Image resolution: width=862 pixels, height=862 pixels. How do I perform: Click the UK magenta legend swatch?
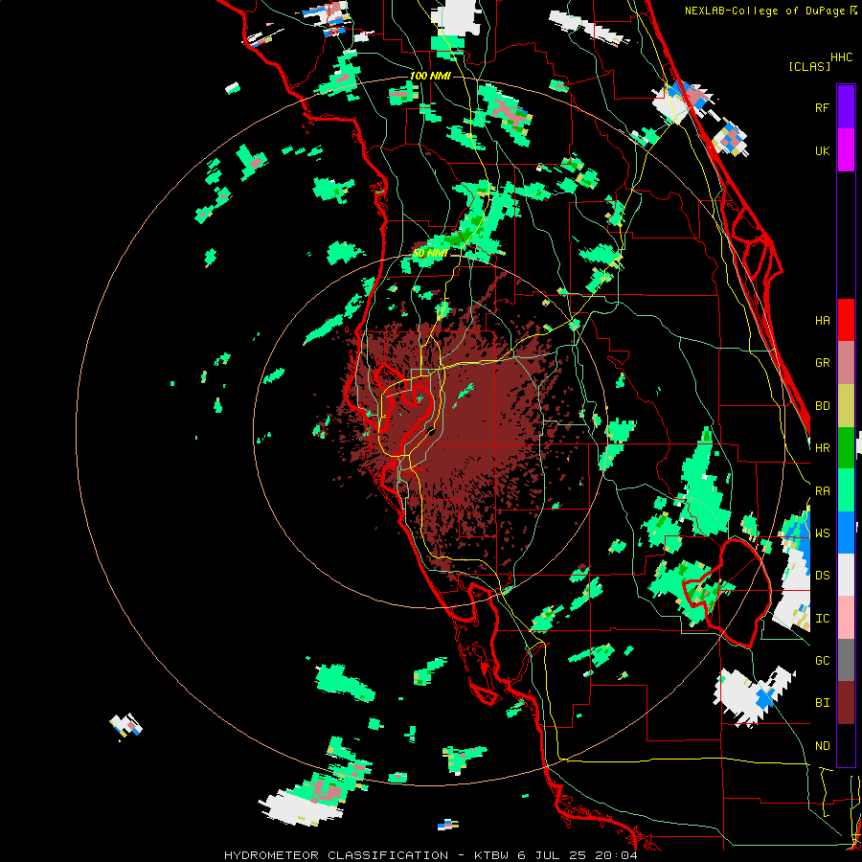click(846, 150)
